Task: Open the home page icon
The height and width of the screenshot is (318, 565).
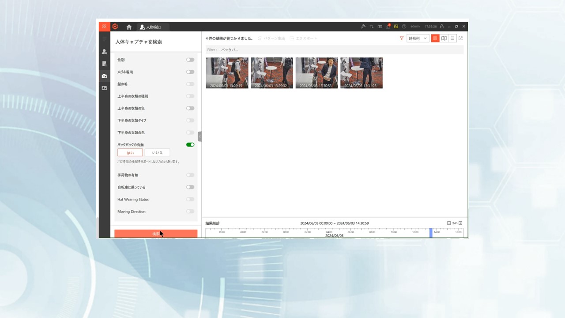Action: [129, 27]
